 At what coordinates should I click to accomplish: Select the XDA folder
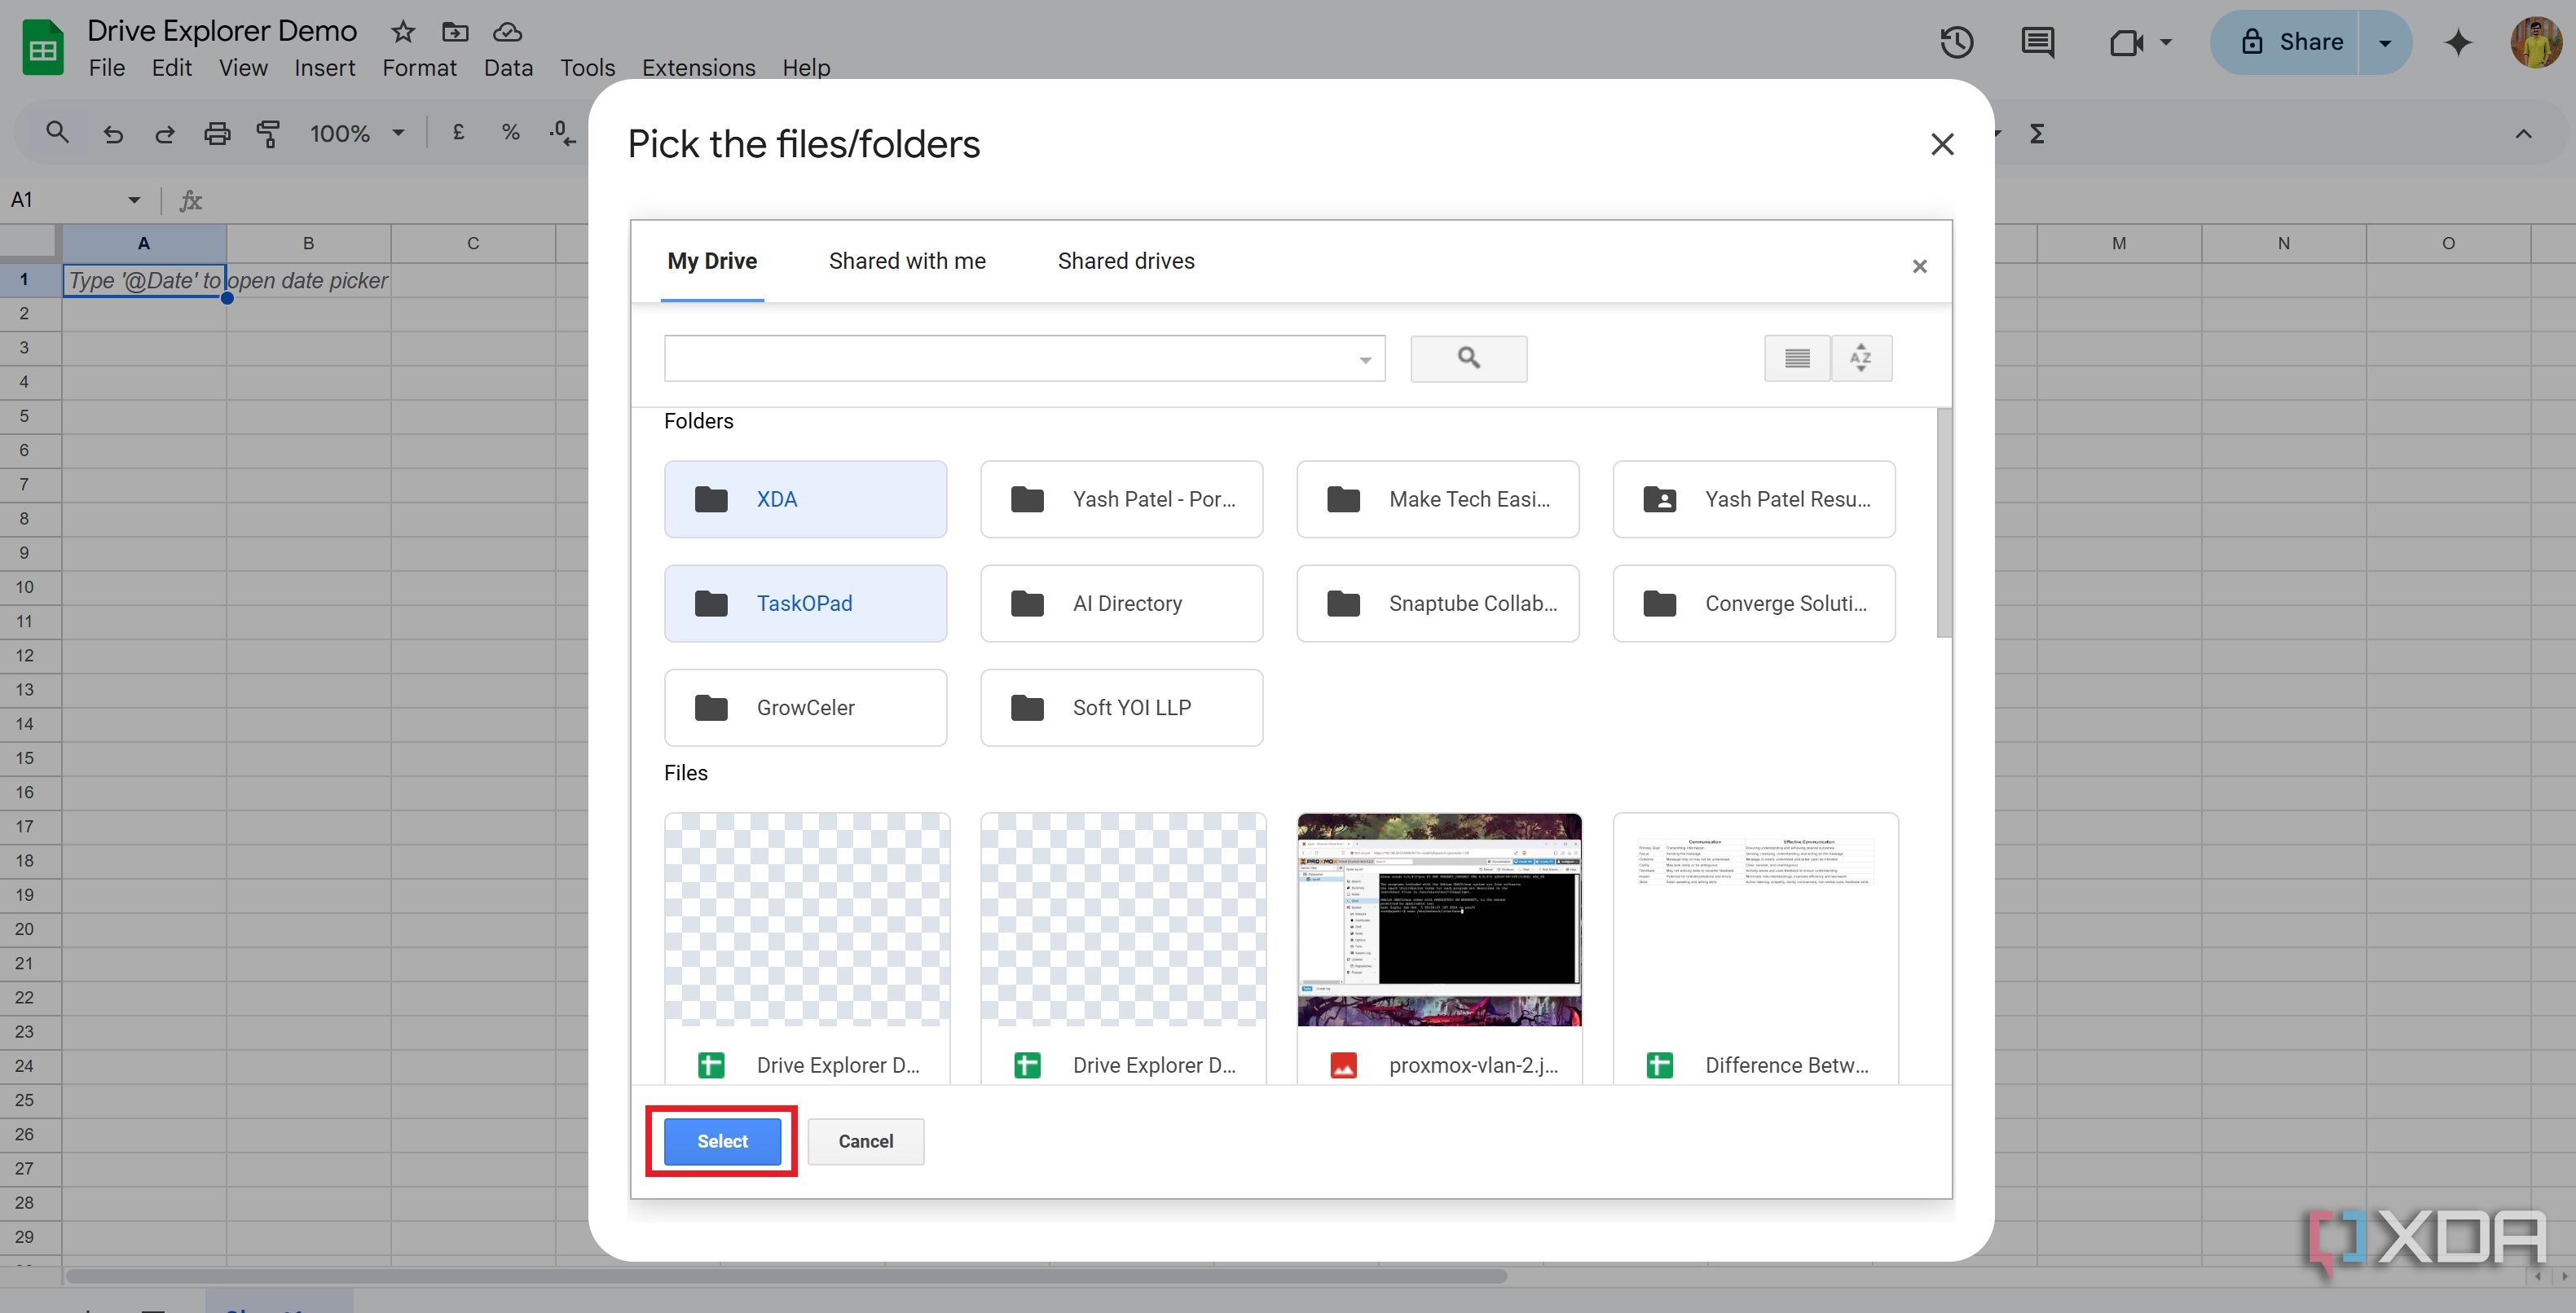[805, 498]
